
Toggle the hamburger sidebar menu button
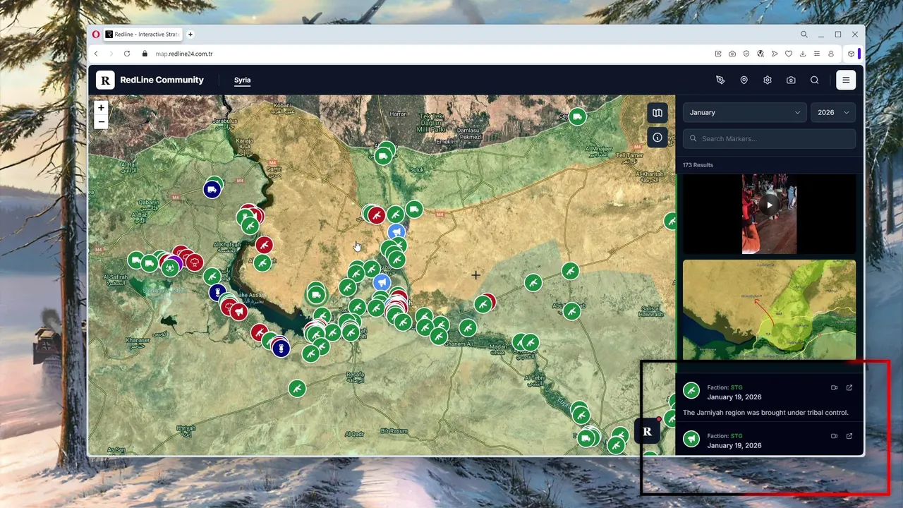tap(846, 80)
